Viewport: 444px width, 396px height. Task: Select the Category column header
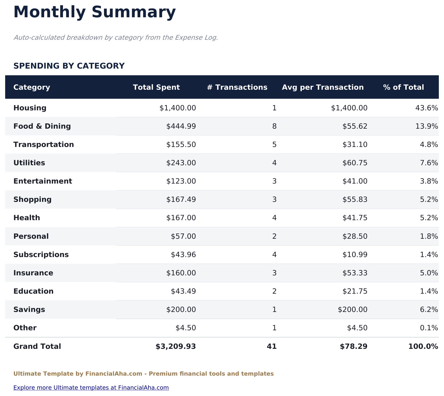32,87
